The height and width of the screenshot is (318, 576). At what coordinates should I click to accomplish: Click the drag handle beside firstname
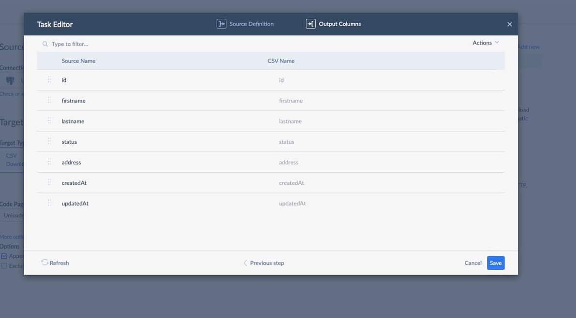[x=49, y=100]
